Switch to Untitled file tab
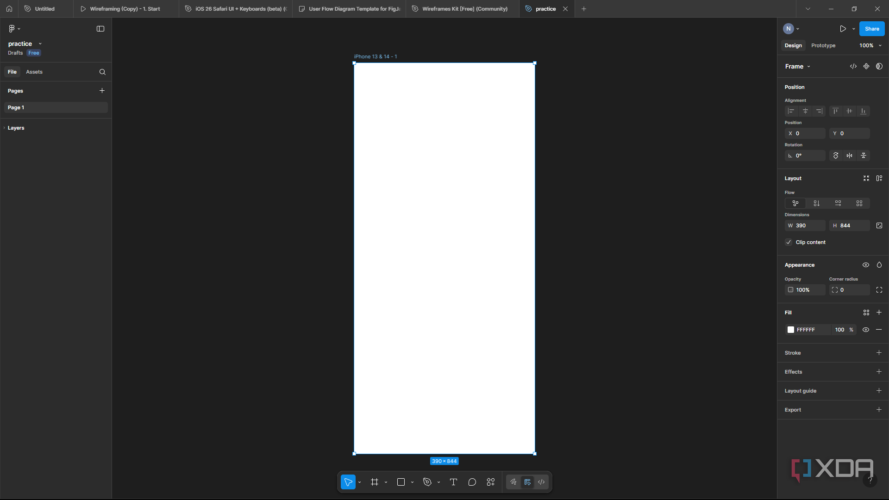This screenshot has height=500, width=889. (45, 9)
